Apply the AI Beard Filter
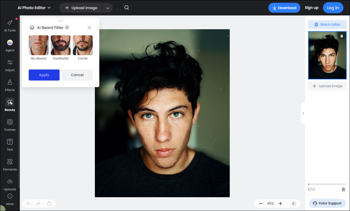350x211 pixels. click(44, 75)
